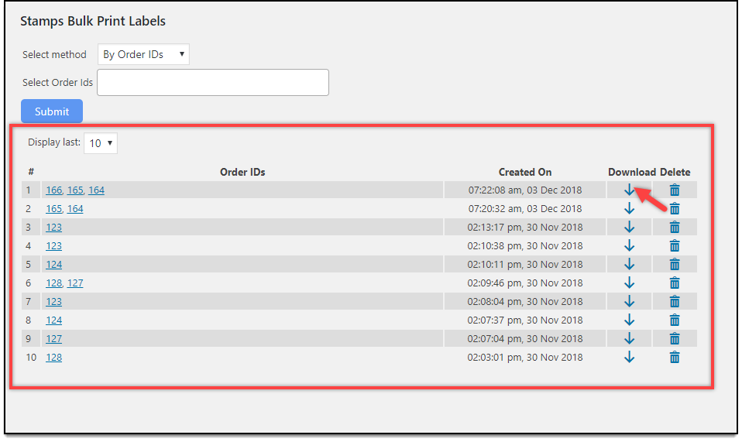Open order 123 link in row 7

point(54,302)
